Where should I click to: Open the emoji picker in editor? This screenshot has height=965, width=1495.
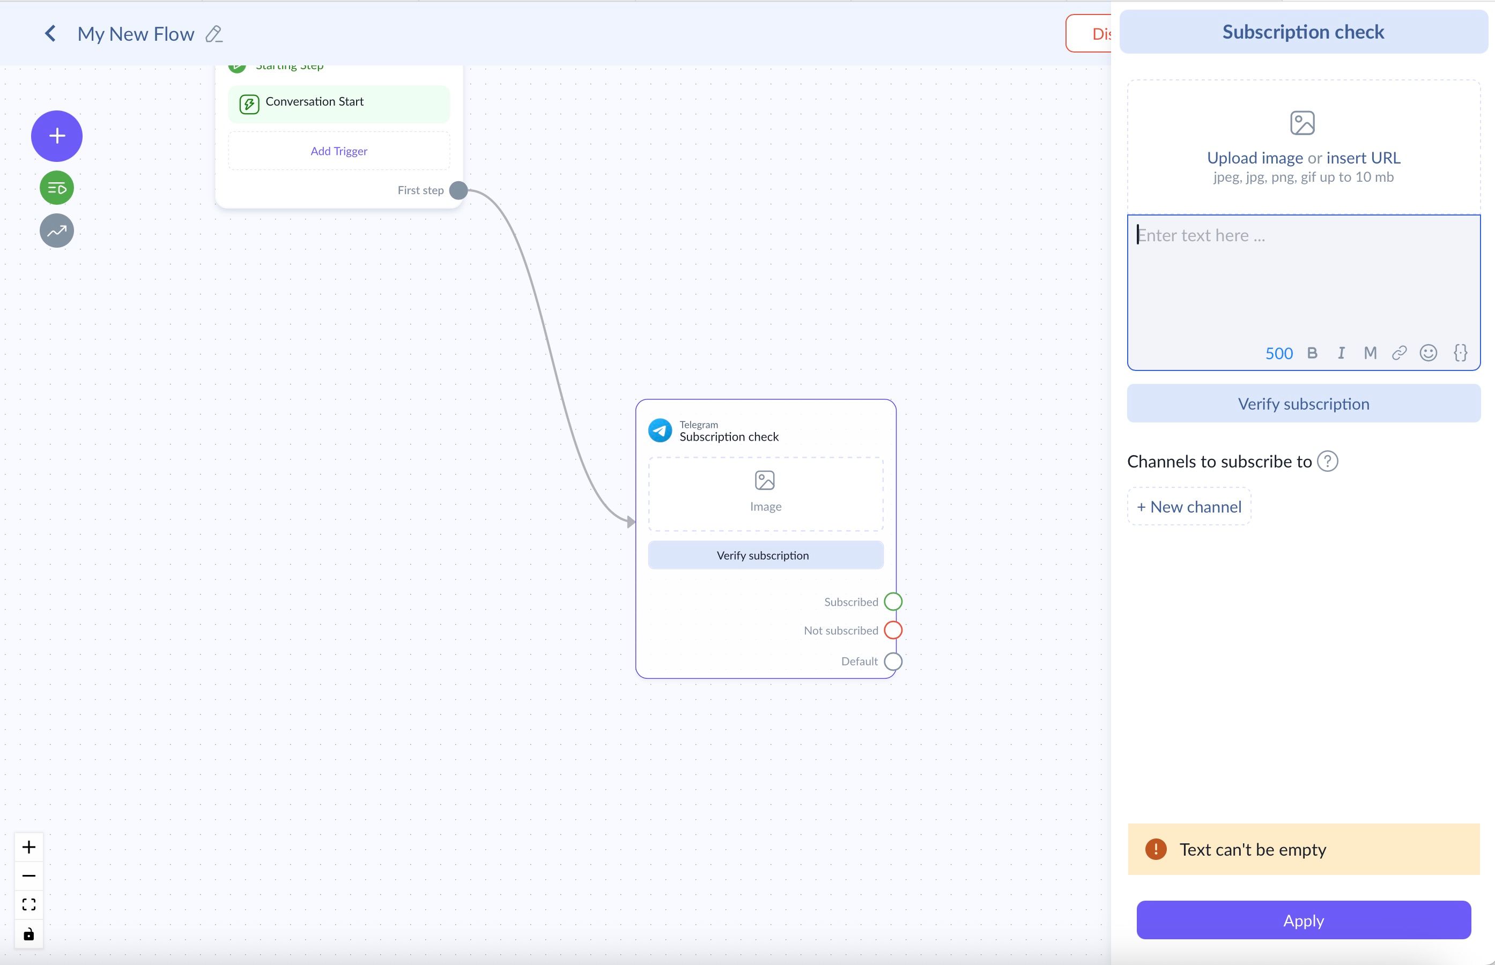(x=1428, y=353)
